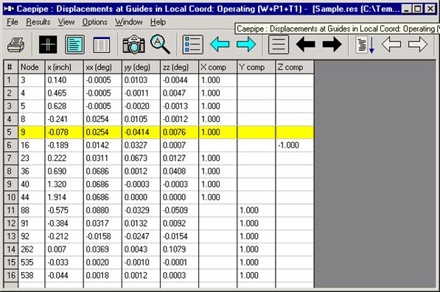Click the load cases lines icon

click(x=279, y=45)
